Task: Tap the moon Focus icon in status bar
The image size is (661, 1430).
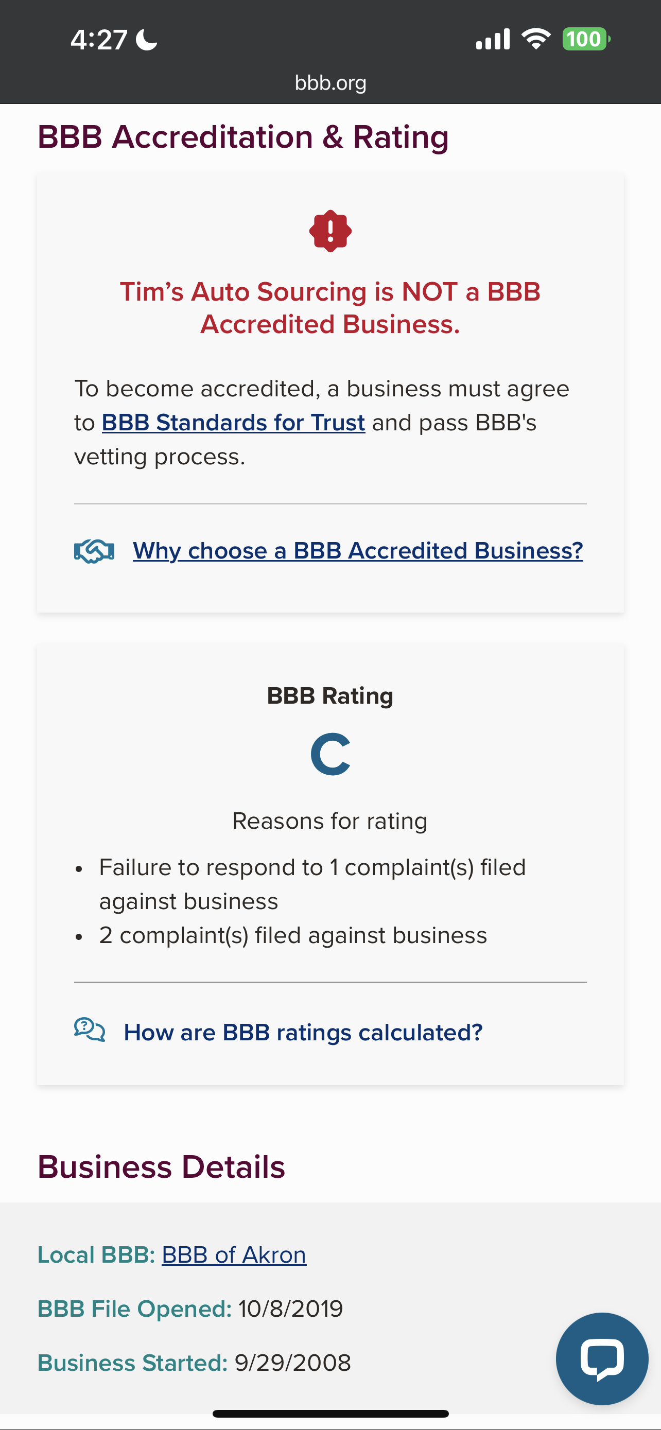Action: [x=147, y=40]
